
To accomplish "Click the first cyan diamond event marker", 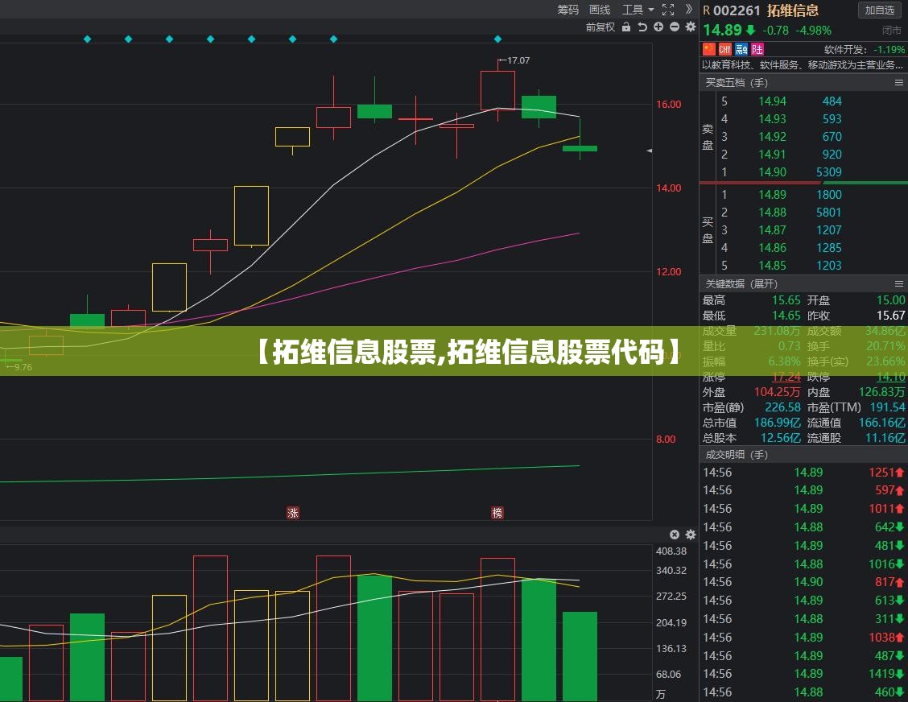I will [x=88, y=39].
